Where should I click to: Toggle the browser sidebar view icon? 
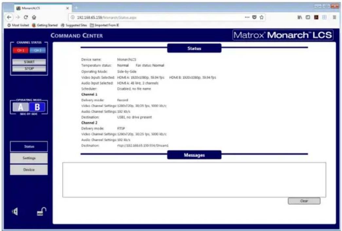click(308, 17)
